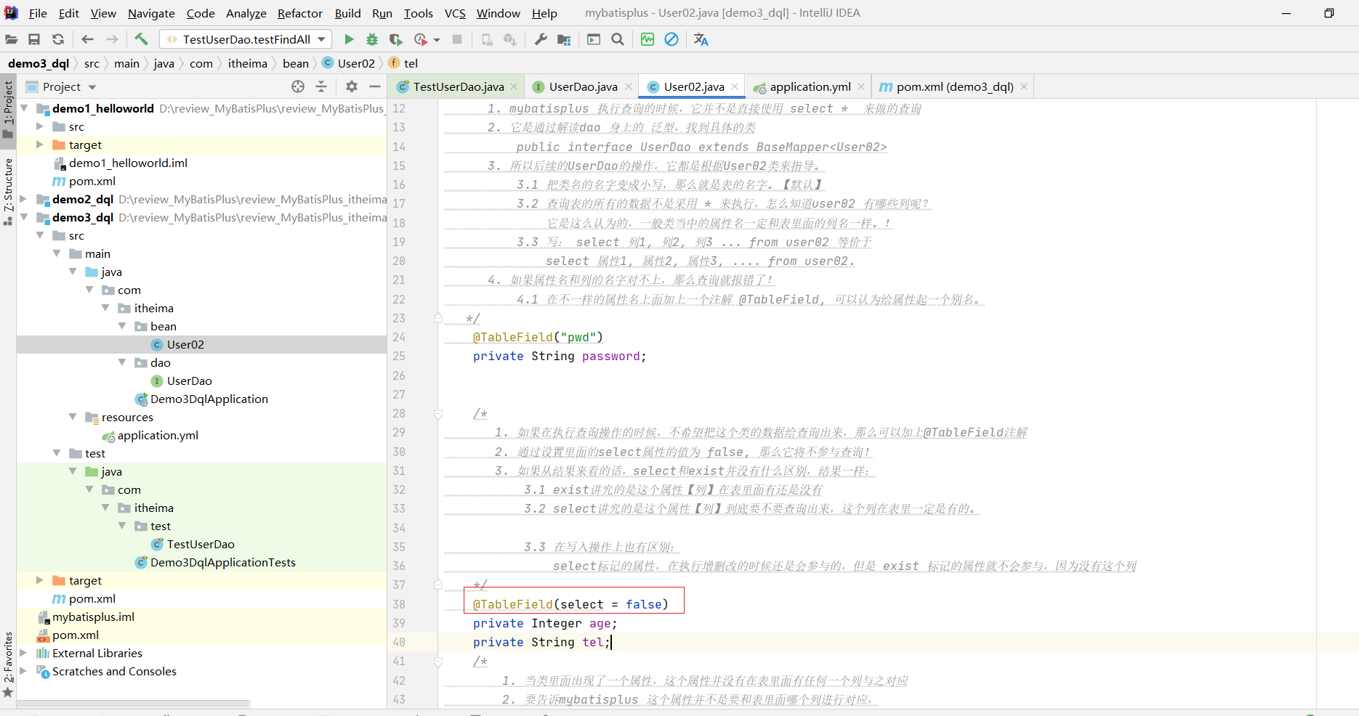The width and height of the screenshot is (1359, 716).
Task: Click the locate-file crosshair icon in Project panel
Action: click(x=298, y=86)
